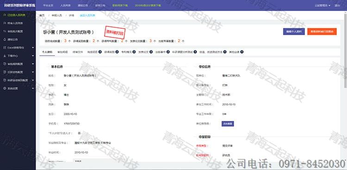Click the 点击查看 button for 单位推荐函
The height and width of the screenshot is (170, 347).
[228, 124]
